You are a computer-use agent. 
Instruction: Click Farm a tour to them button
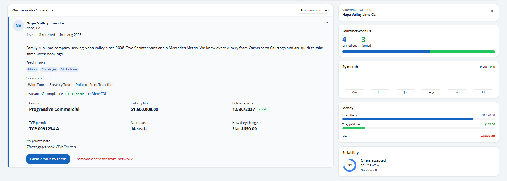click(x=48, y=159)
